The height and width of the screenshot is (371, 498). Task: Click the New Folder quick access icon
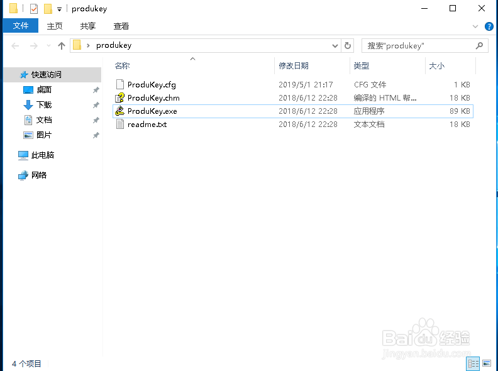point(48,9)
